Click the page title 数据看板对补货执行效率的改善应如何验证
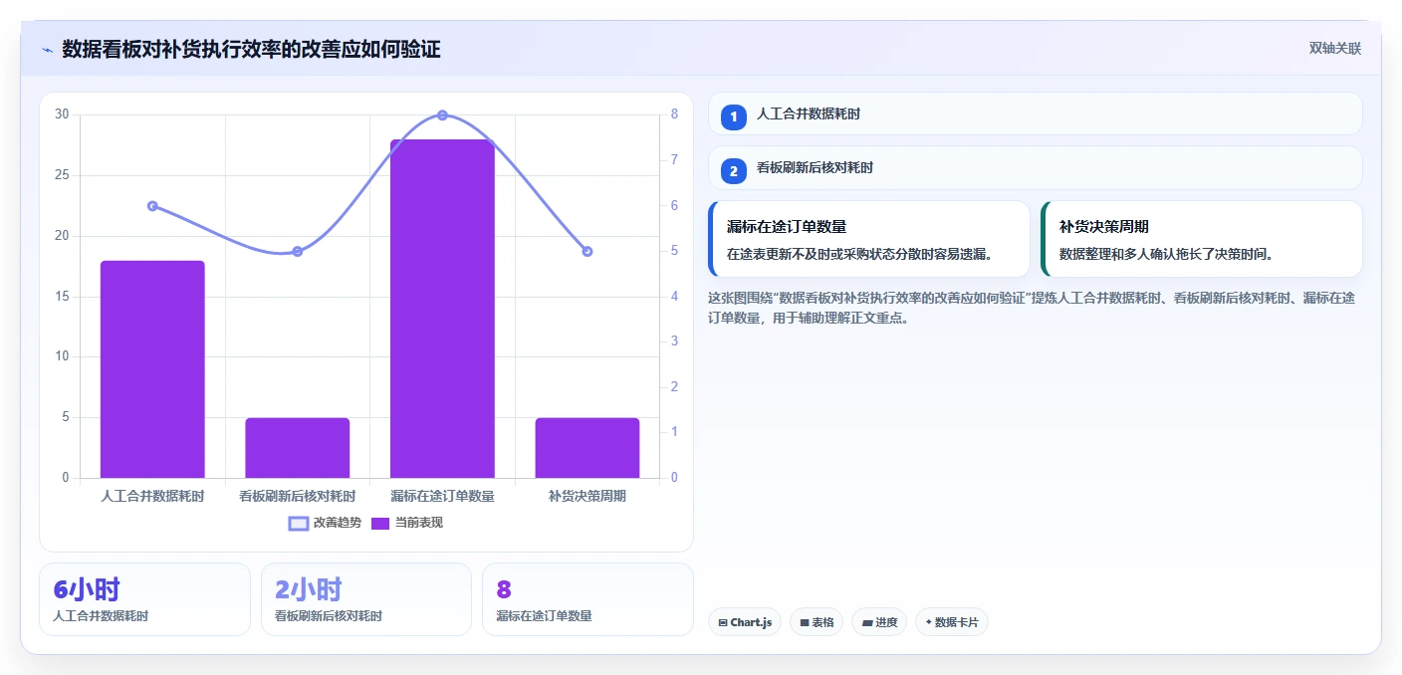The image size is (1402, 675). [251, 49]
